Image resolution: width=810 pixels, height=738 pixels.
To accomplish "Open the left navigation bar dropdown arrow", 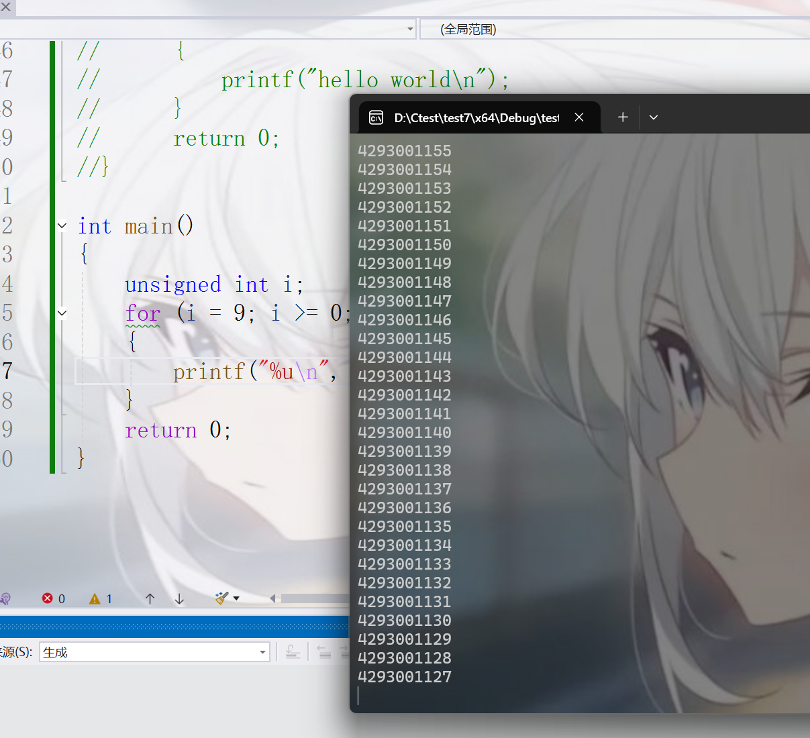I will tap(410, 29).
